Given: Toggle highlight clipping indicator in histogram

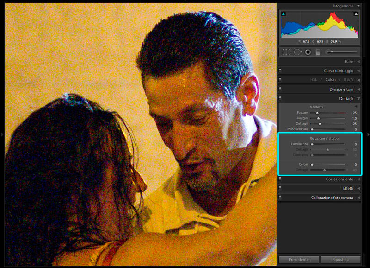Looking at the screenshot, I should 356,14.
